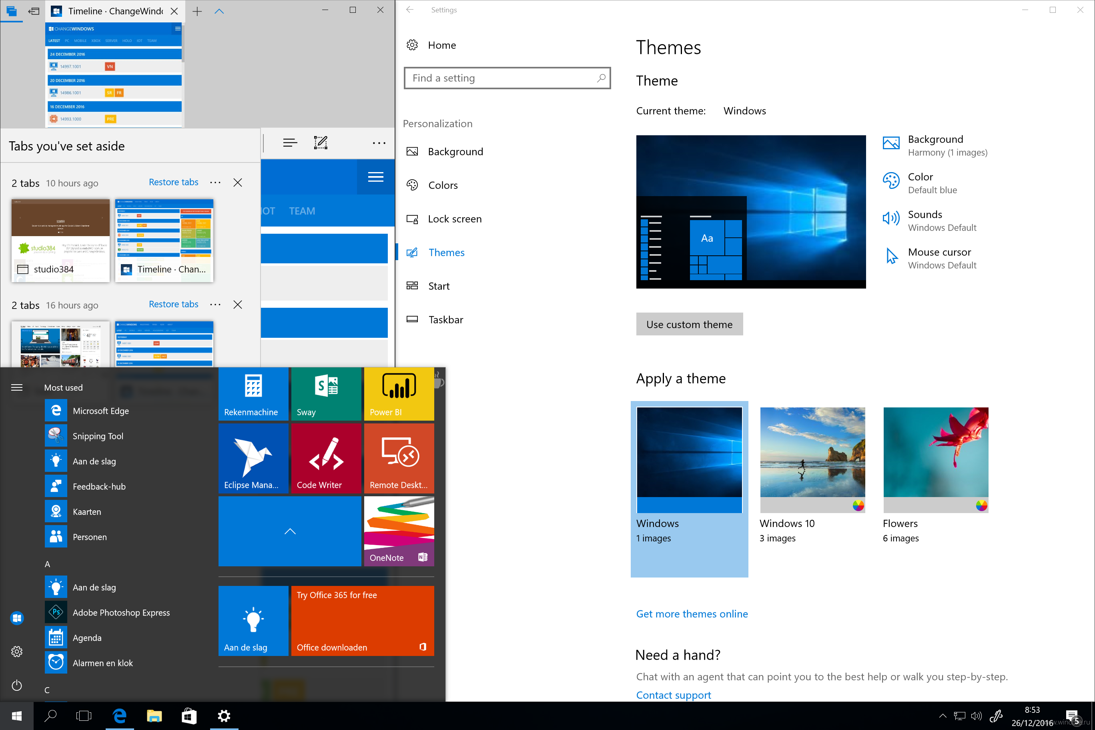Collapse the tile folder with the up chevron
1095x730 pixels.
tap(290, 531)
